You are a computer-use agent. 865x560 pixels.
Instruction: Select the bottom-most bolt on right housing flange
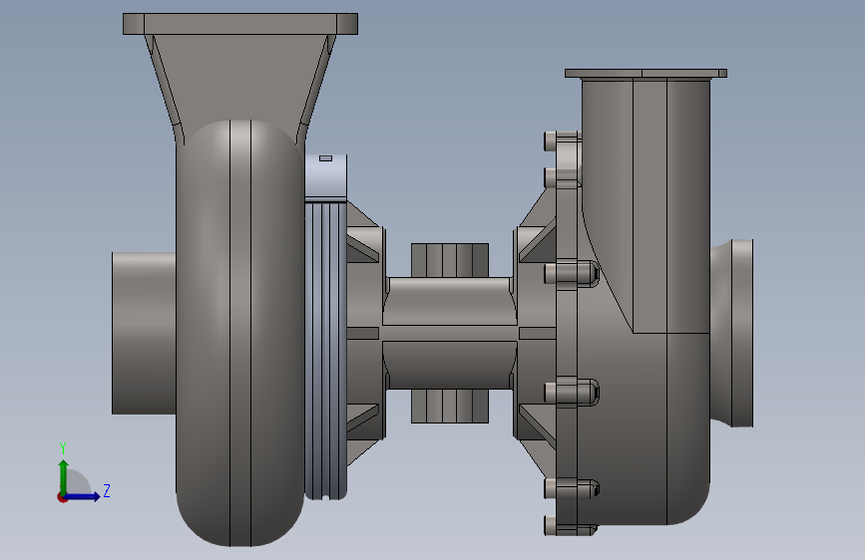570,526
